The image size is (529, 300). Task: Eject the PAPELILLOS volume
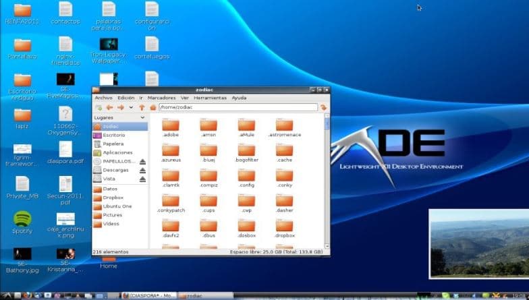coord(143,162)
